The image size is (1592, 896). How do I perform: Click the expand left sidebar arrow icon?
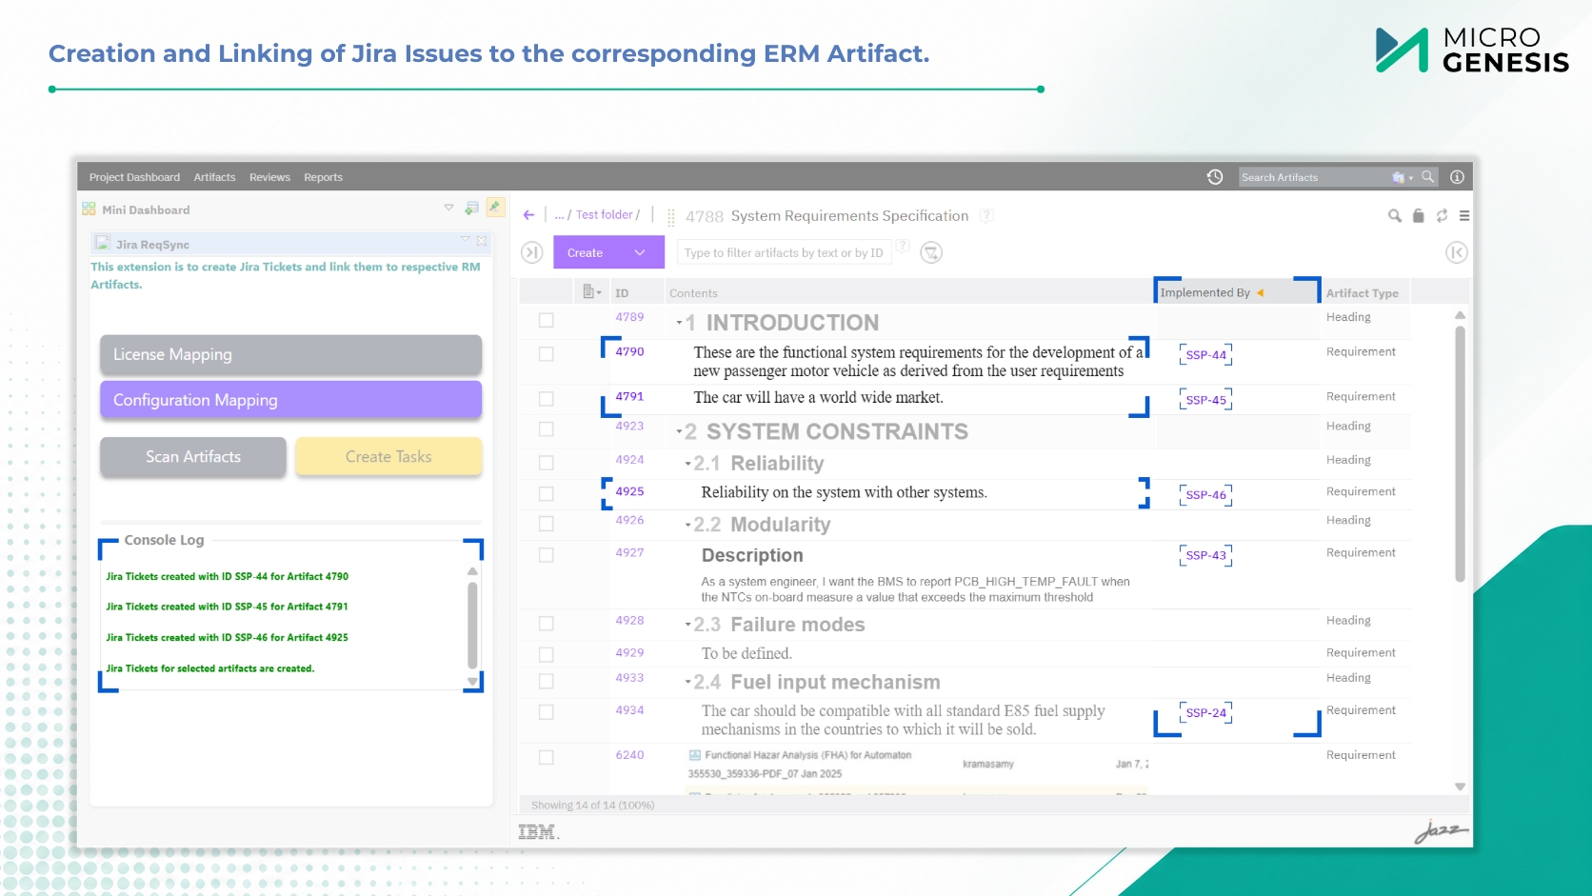pos(532,252)
